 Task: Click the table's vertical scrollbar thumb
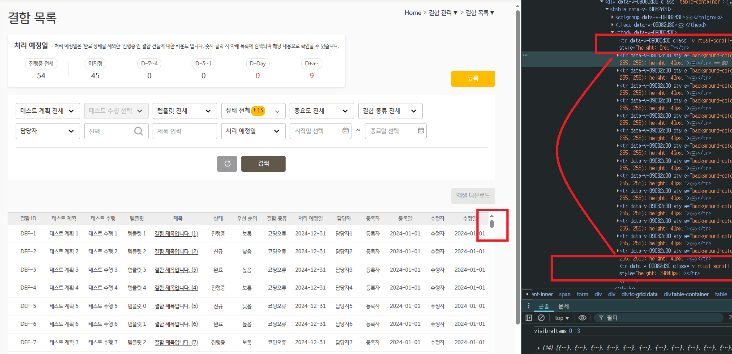tap(492, 224)
